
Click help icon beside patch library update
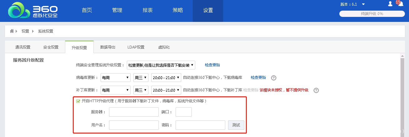pyautogui.click(x=316, y=90)
